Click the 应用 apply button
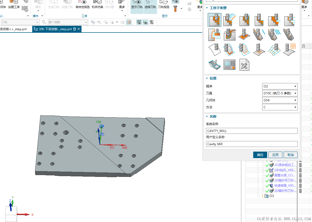This screenshot has height=222, width=312. point(275,155)
